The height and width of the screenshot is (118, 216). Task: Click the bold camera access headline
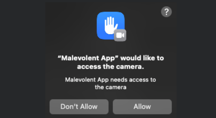pos(111,62)
